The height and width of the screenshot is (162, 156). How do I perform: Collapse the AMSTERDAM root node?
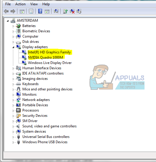click(8, 21)
